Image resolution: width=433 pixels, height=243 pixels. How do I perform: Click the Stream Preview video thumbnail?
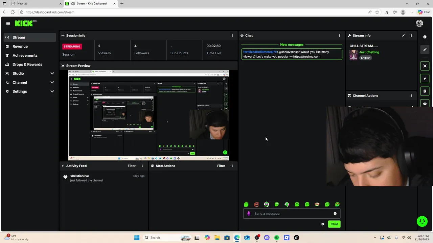tap(149, 115)
